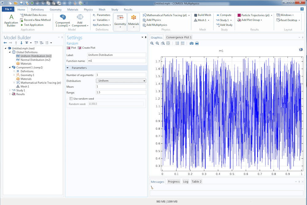The image size is (307, 205).
Task: Open the Application Builder
Action: [11, 20]
